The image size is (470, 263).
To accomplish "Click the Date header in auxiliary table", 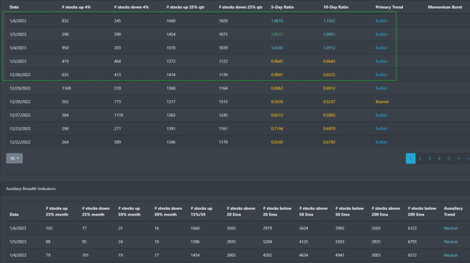I will [x=14, y=215].
